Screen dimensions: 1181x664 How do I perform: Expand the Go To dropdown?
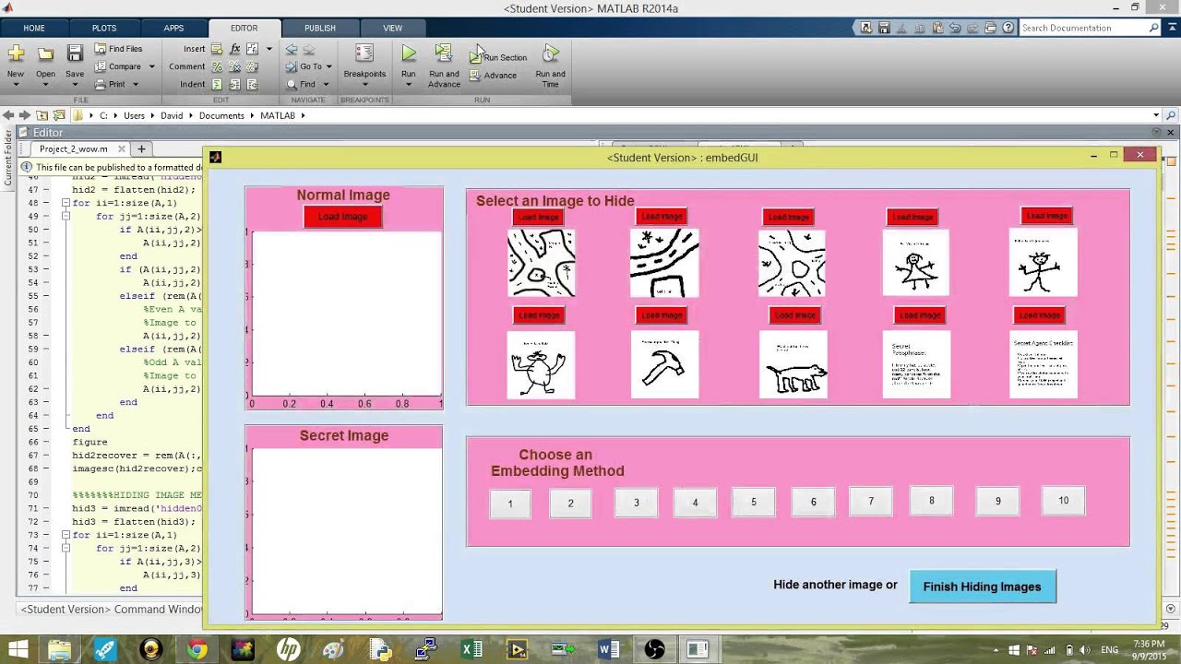pyautogui.click(x=328, y=66)
